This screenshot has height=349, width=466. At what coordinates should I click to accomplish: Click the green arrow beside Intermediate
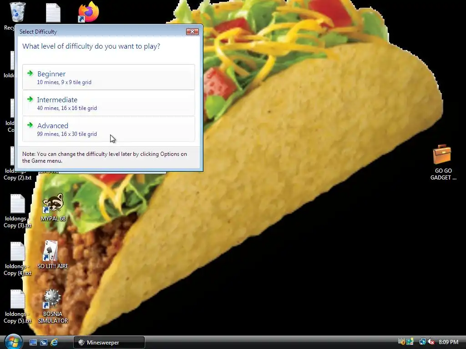(x=30, y=99)
